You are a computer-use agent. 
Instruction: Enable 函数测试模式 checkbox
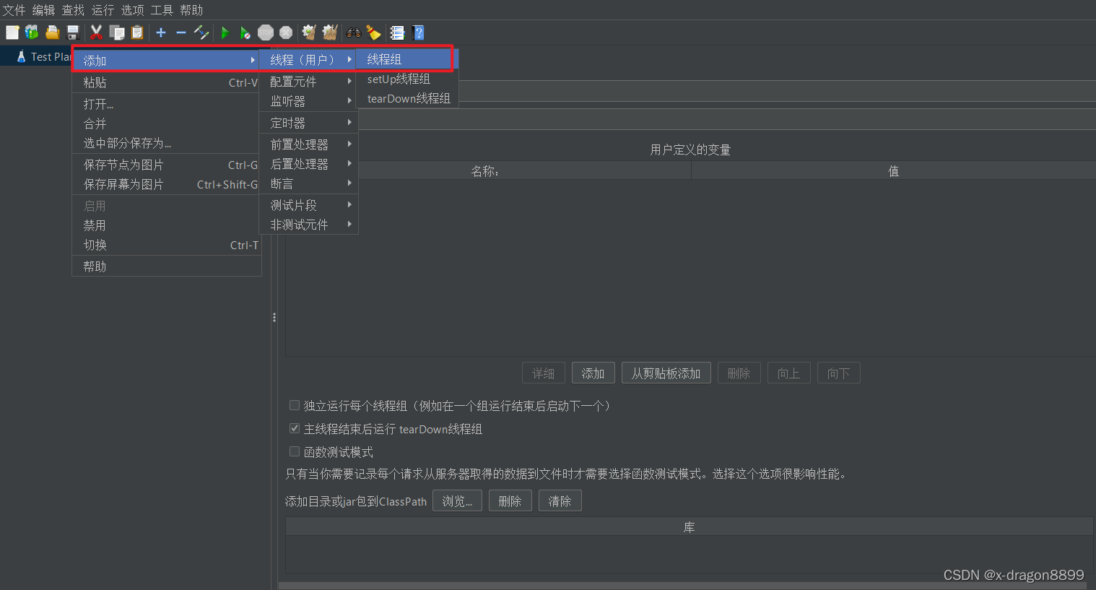pos(295,451)
